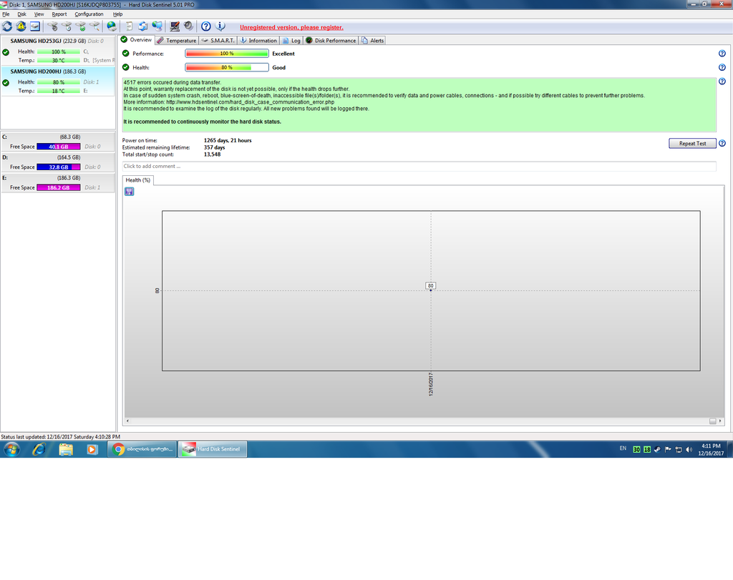The height and width of the screenshot is (580, 733).
Task: Click the laptop with pen configuration icon
Action: tap(175, 26)
